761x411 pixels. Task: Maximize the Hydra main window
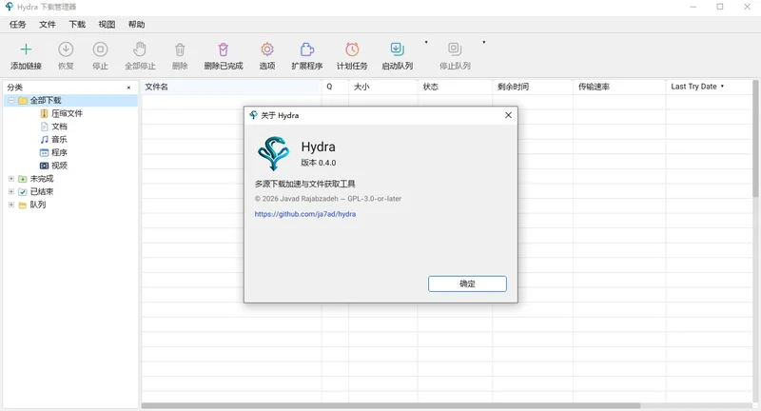pyautogui.click(x=720, y=7)
